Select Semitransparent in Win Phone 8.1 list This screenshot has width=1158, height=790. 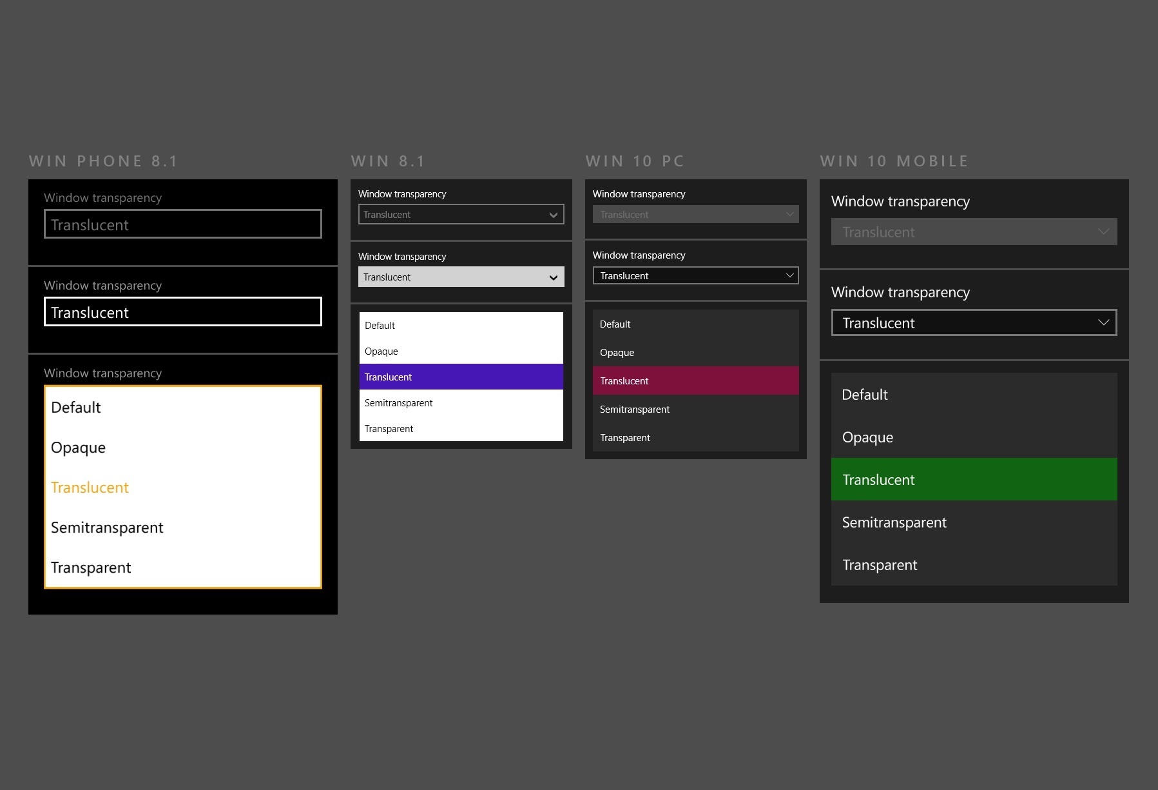click(183, 528)
